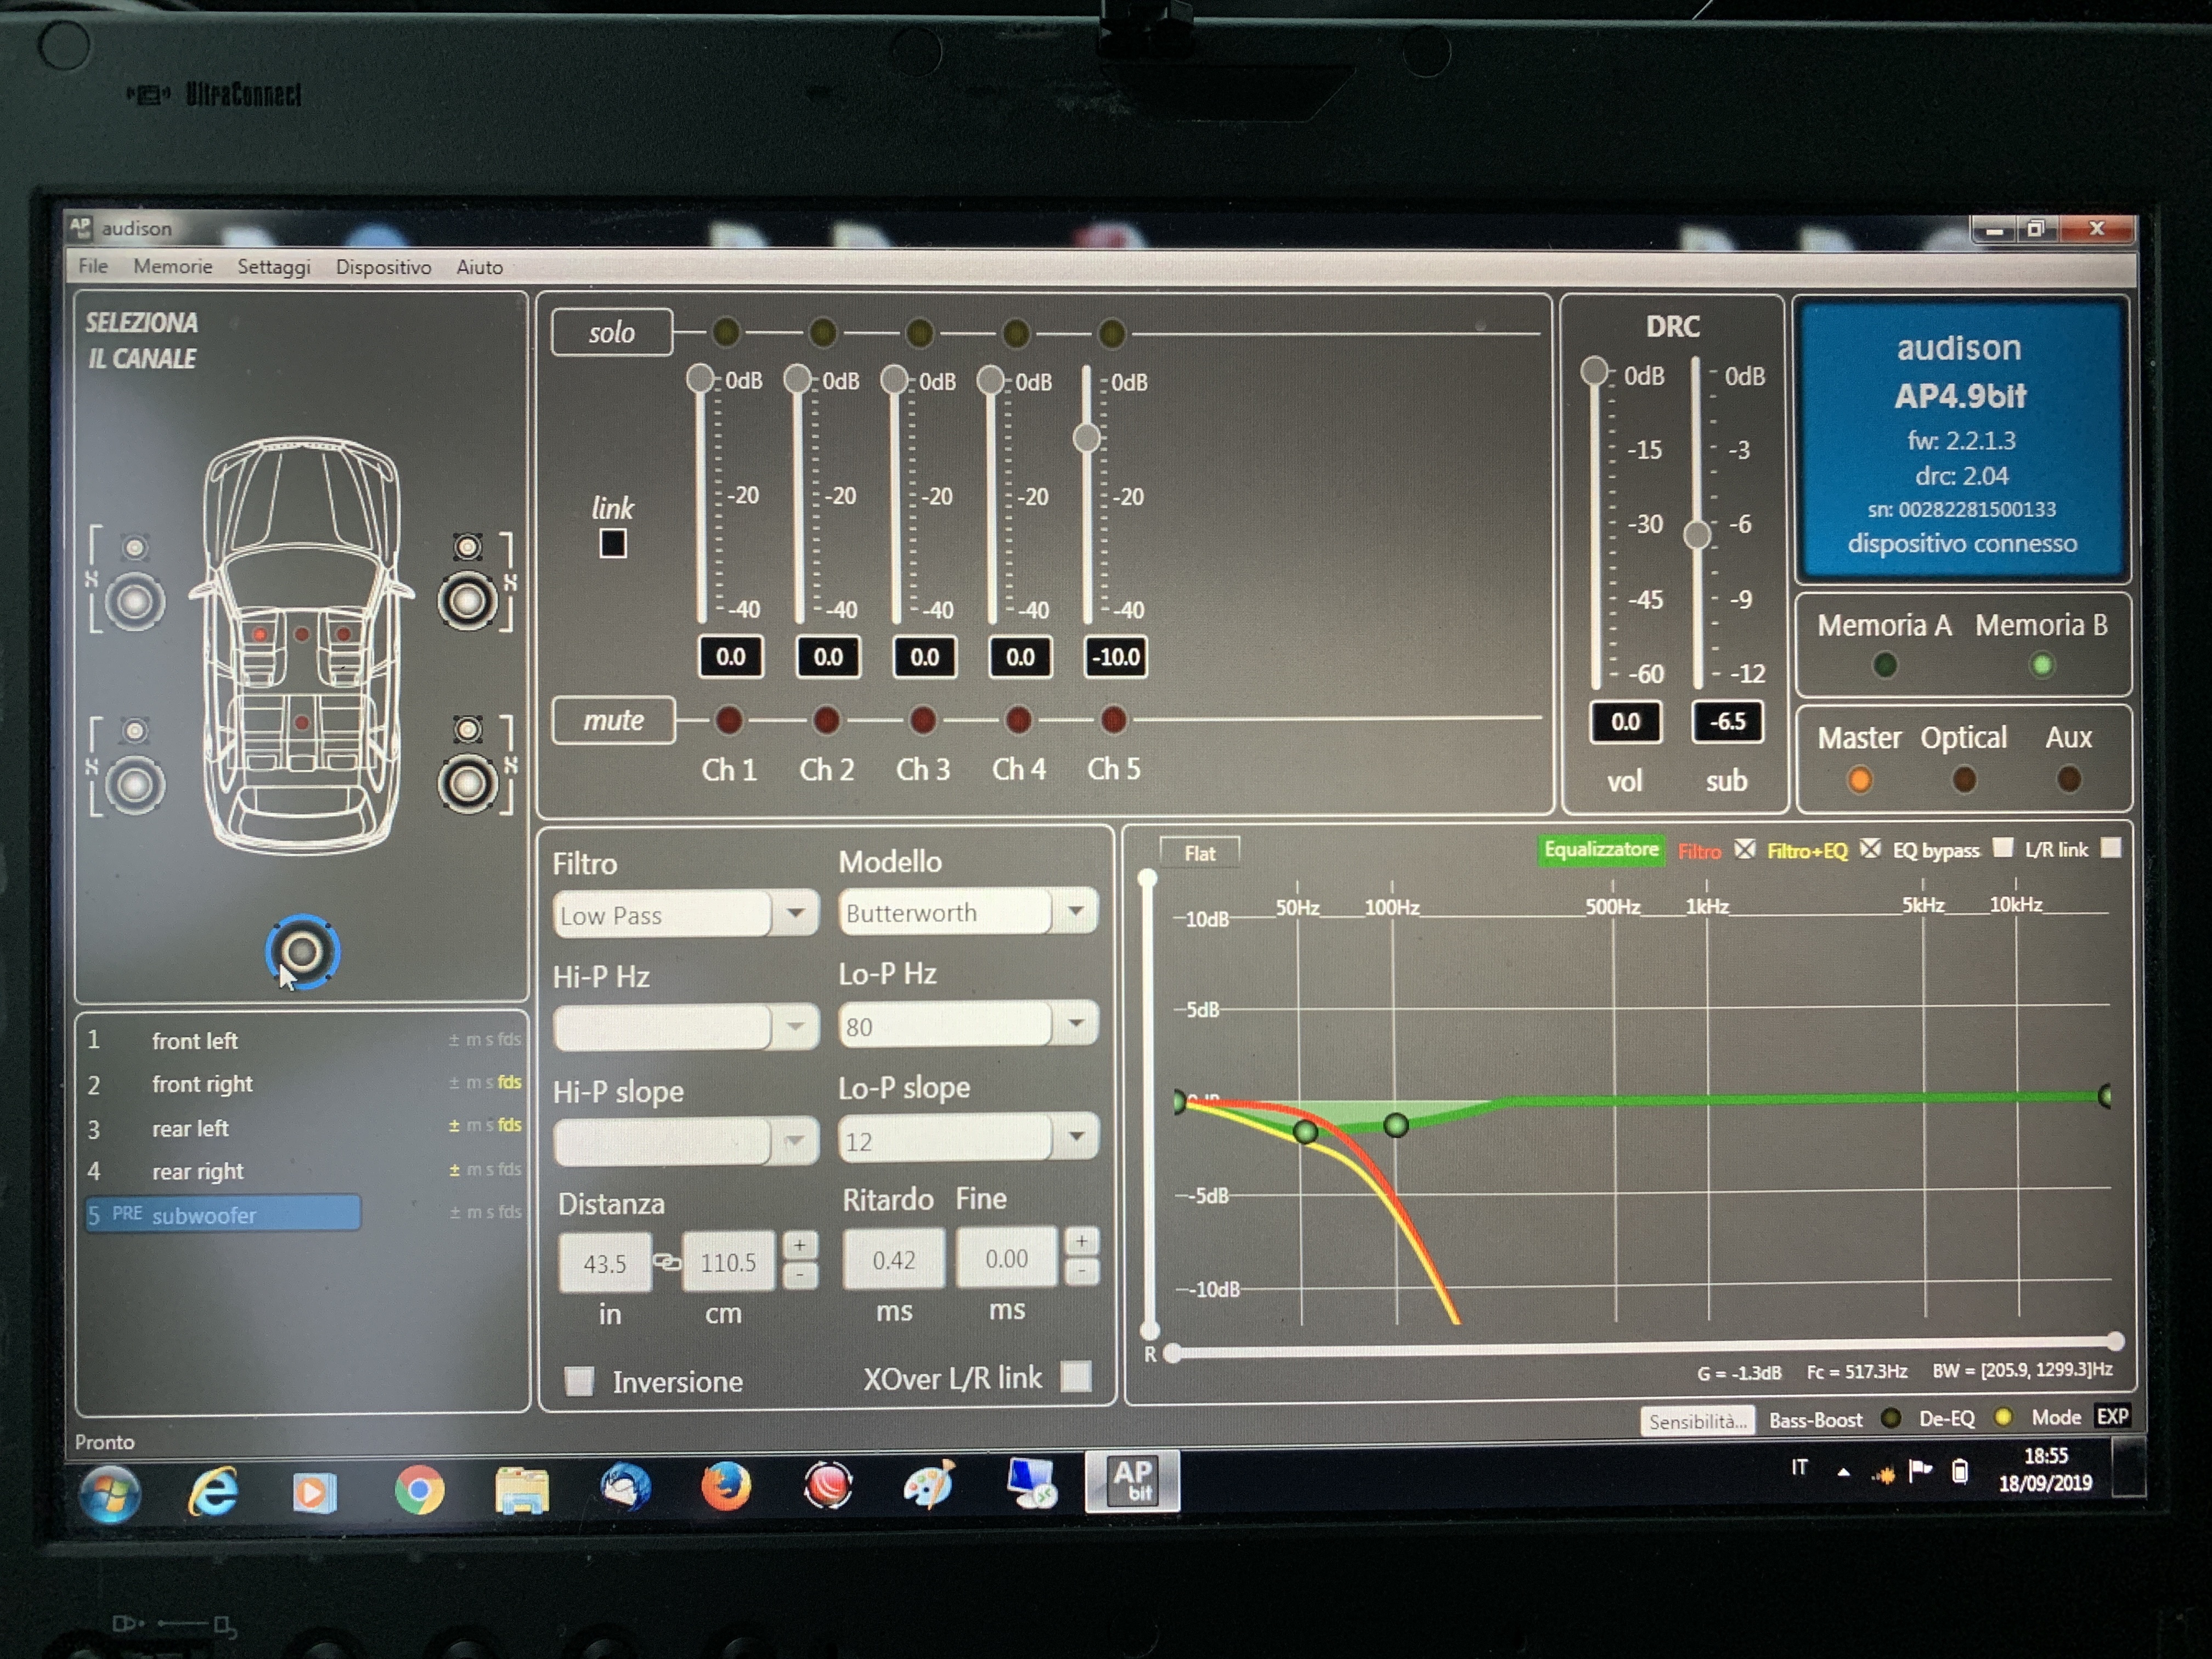Open Firefox from the taskbar

tap(725, 1486)
